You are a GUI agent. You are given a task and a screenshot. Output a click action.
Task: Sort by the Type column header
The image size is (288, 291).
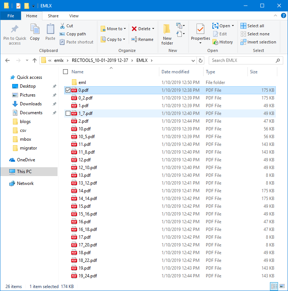pyautogui.click(x=210, y=72)
